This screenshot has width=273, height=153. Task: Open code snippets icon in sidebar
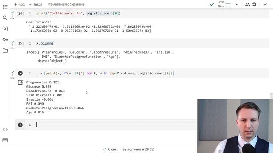click(5, 130)
